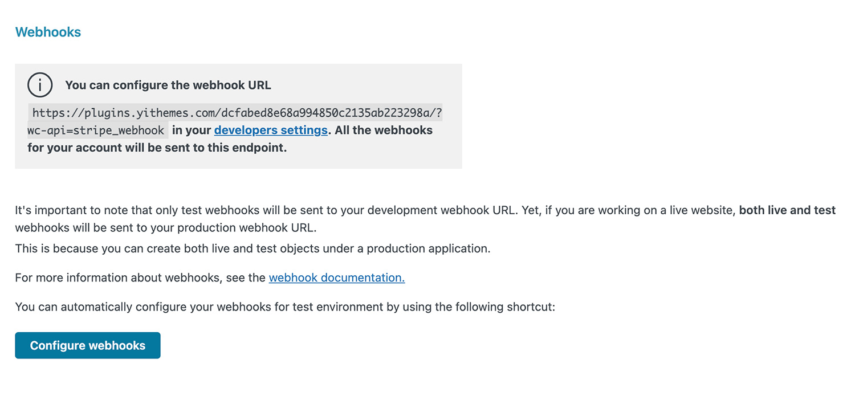Viewport: 855px width, 400px height.
Task: Open the webhook documentation link
Action: point(336,277)
